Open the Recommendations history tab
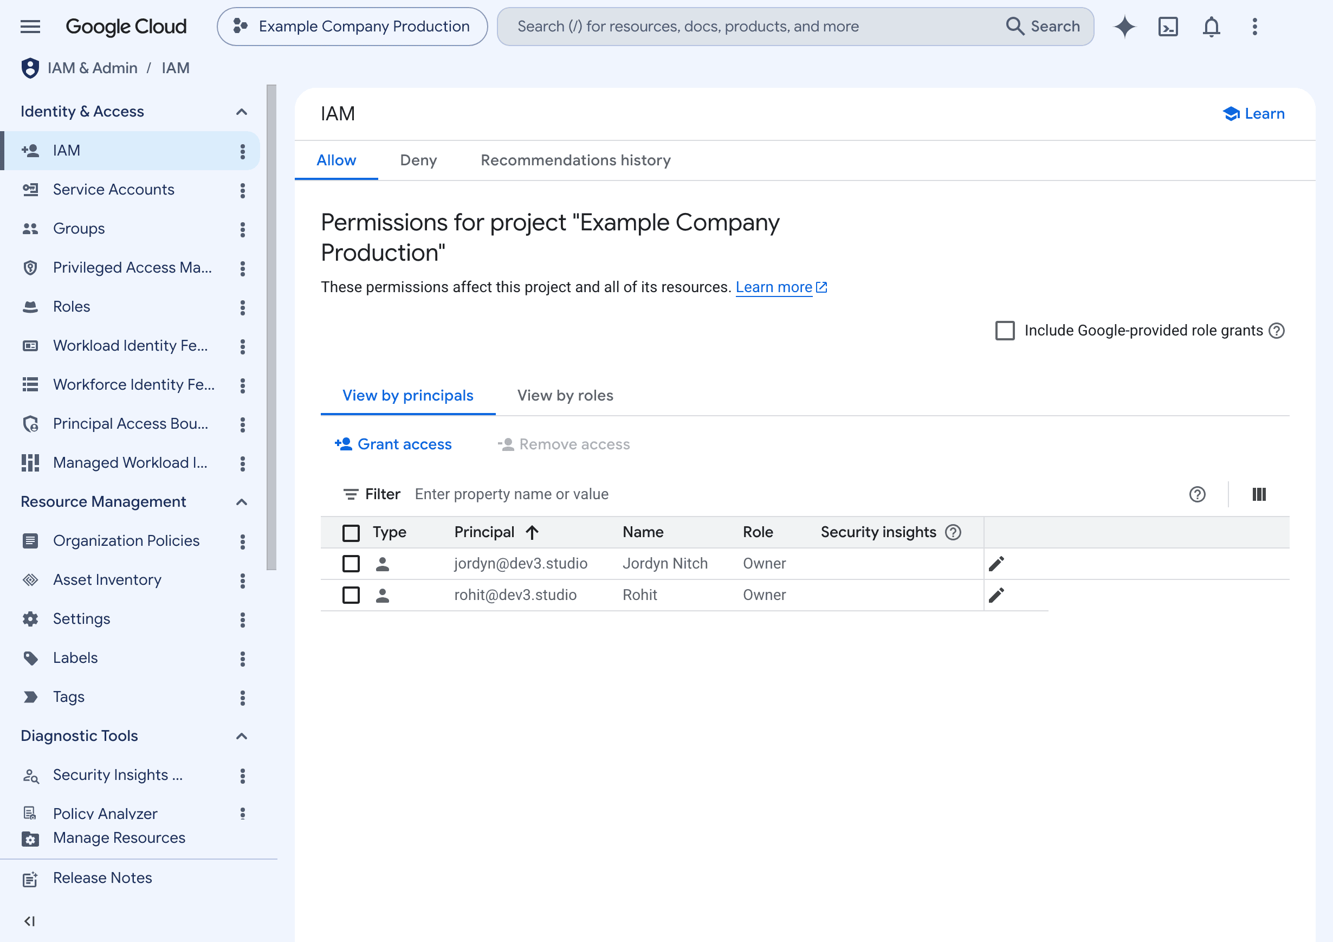 coord(575,160)
